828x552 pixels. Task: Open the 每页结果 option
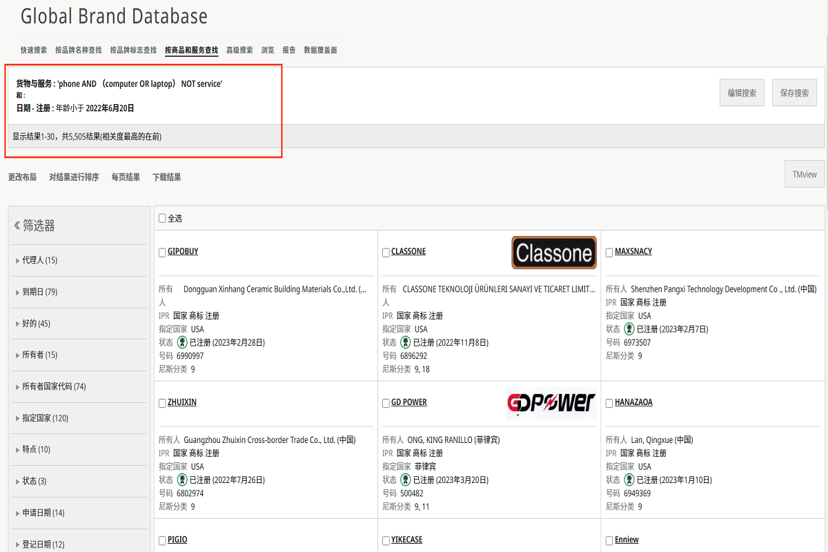click(126, 177)
